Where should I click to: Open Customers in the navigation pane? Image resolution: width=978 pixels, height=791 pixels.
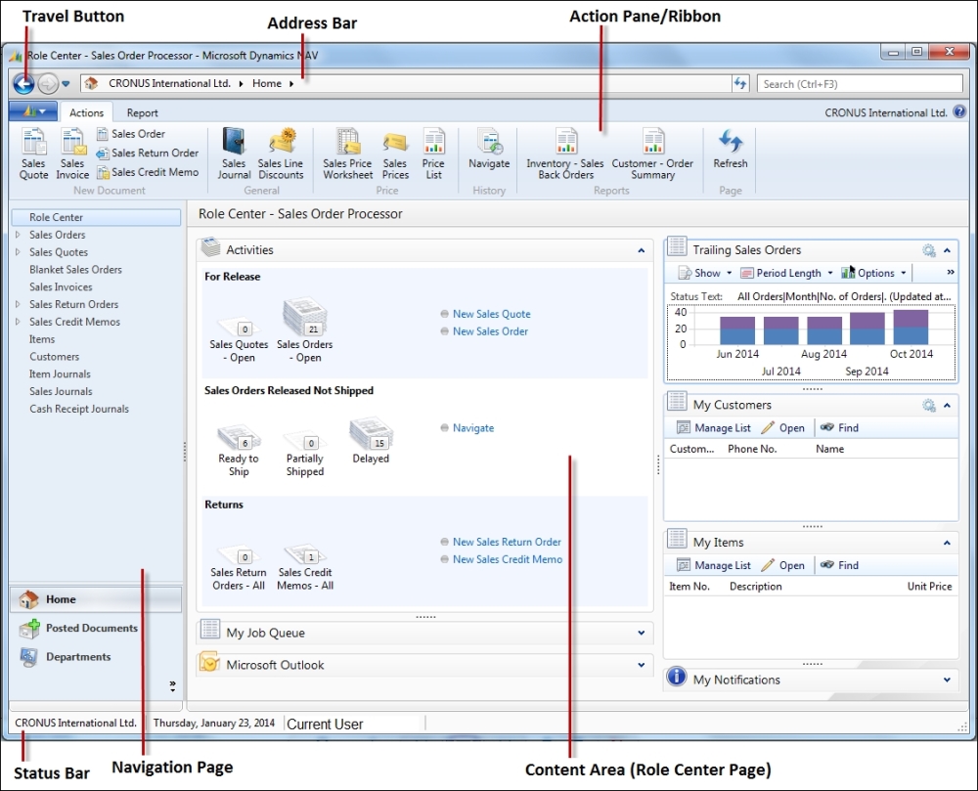click(x=54, y=357)
